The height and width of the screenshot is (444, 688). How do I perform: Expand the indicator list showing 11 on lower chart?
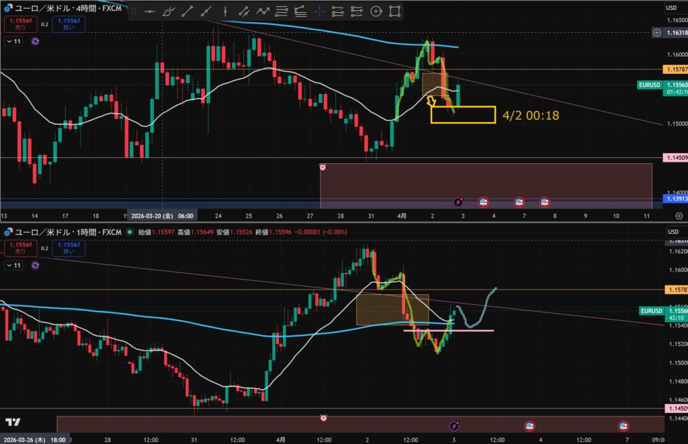click(13, 266)
